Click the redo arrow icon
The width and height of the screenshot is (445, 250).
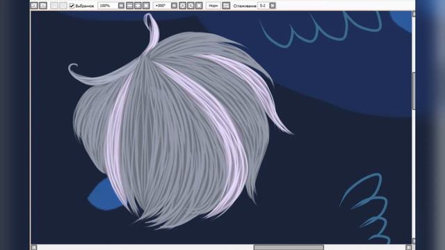point(43,6)
